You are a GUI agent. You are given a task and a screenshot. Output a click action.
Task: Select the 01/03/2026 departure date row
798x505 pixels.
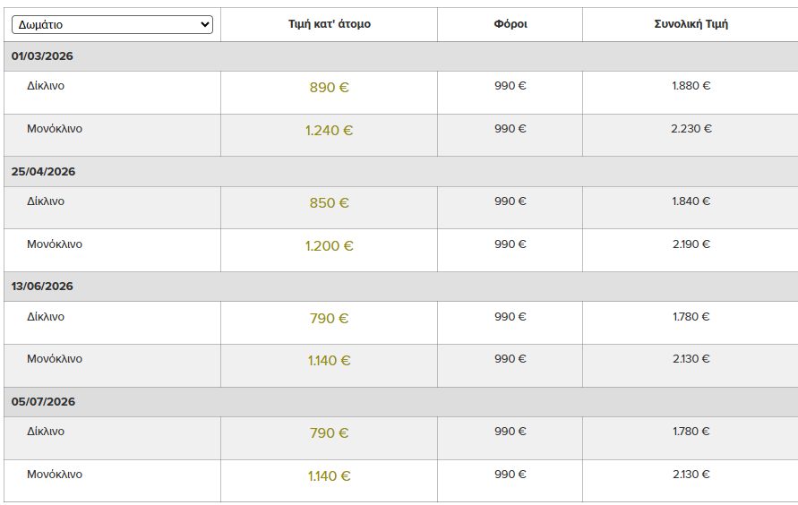[42, 56]
